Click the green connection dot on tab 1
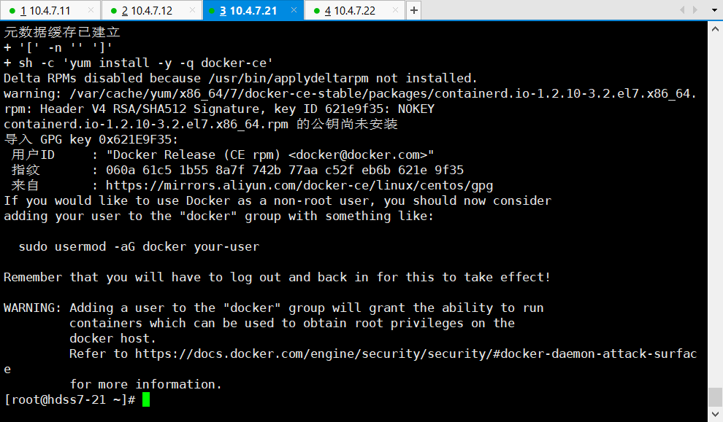The width and height of the screenshot is (723, 422). click(x=12, y=11)
